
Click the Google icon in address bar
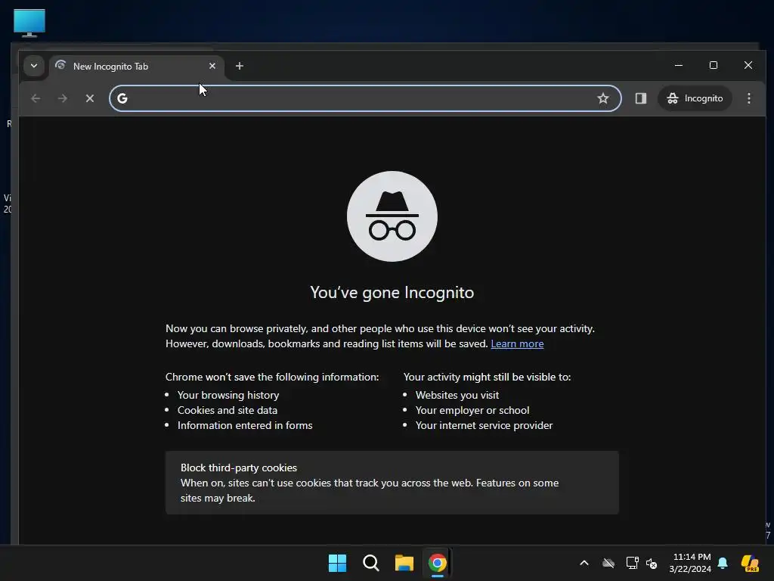[x=122, y=98]
